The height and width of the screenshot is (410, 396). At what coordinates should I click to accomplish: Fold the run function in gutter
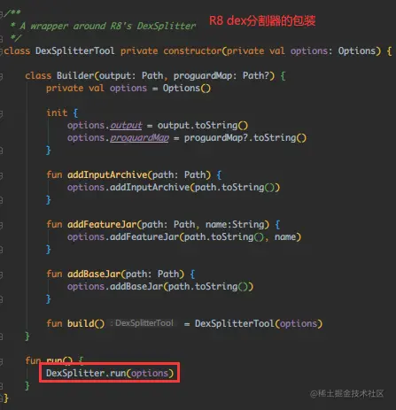coord(2,361)
